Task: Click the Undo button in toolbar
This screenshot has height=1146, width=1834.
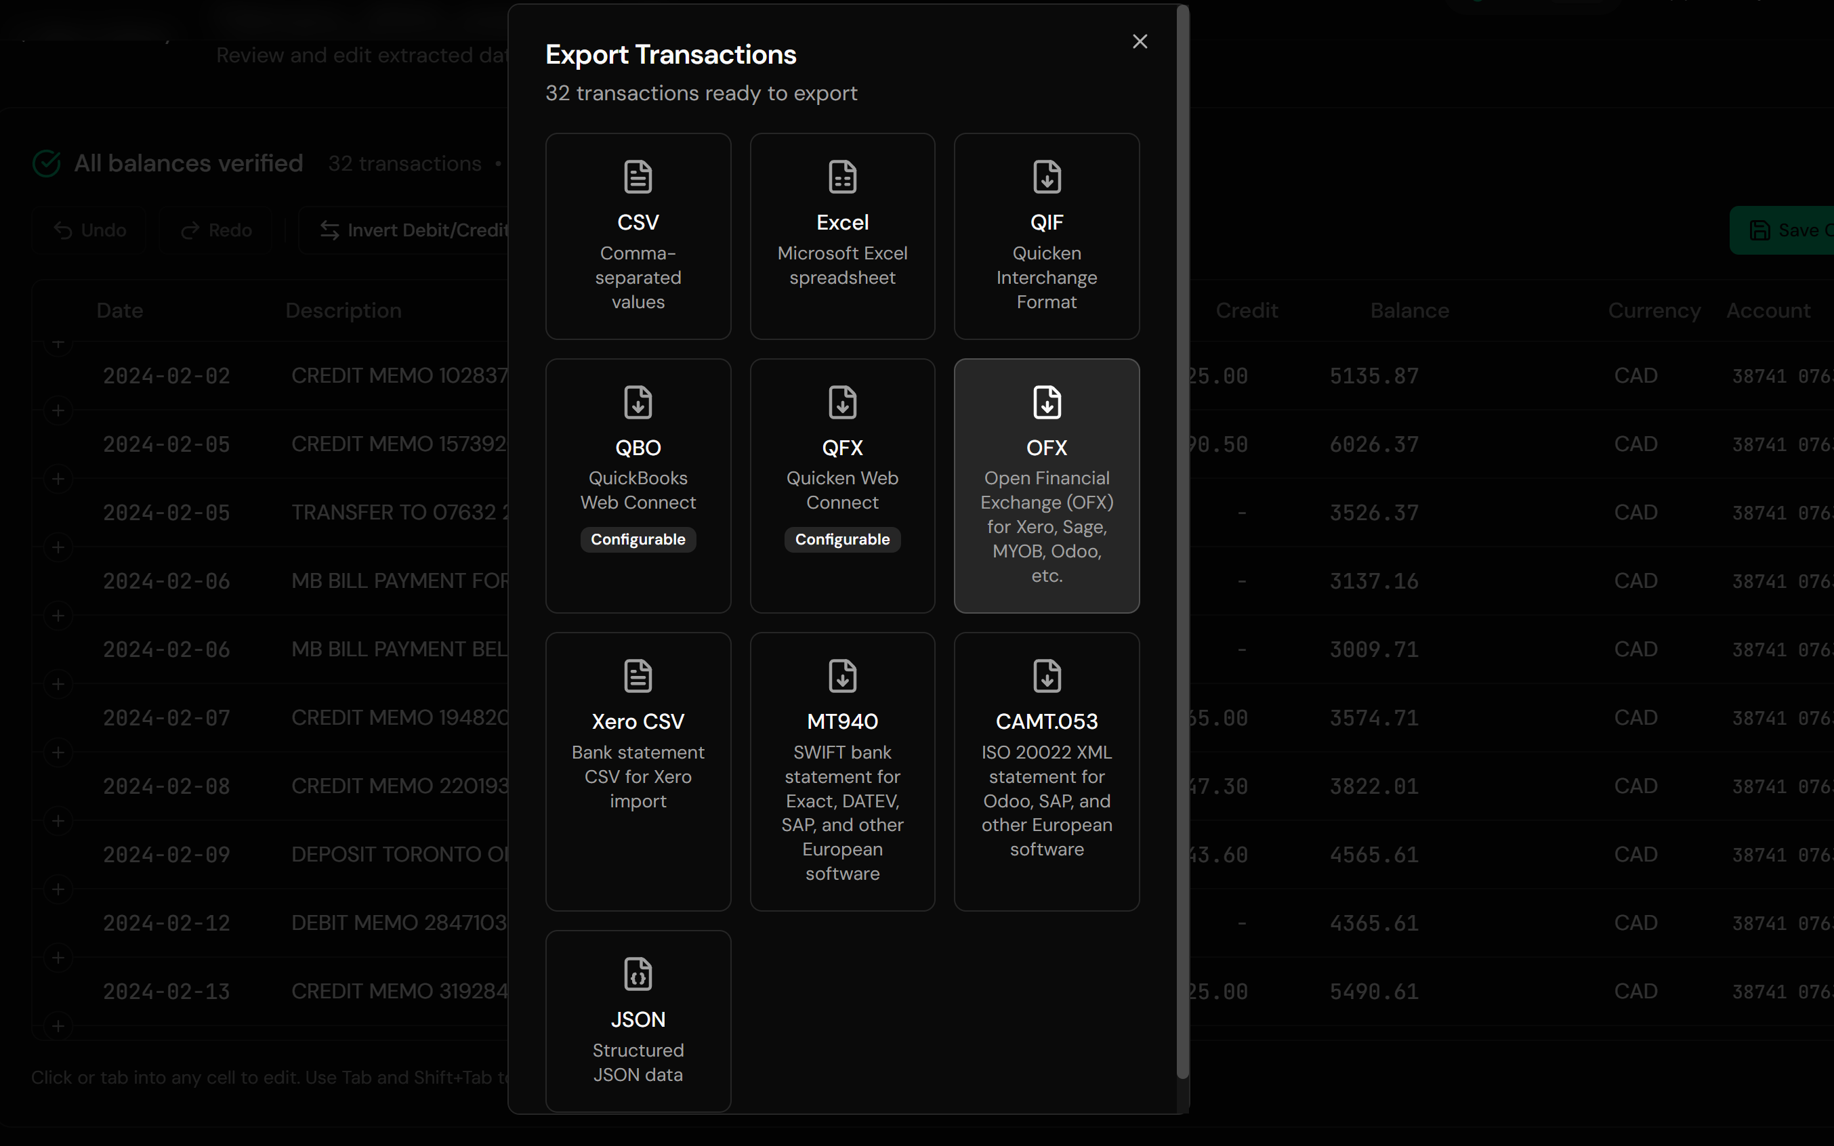Action: click(89, 230)
